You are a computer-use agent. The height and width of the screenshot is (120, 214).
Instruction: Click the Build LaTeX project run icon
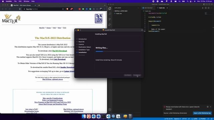tap(203, 8)
